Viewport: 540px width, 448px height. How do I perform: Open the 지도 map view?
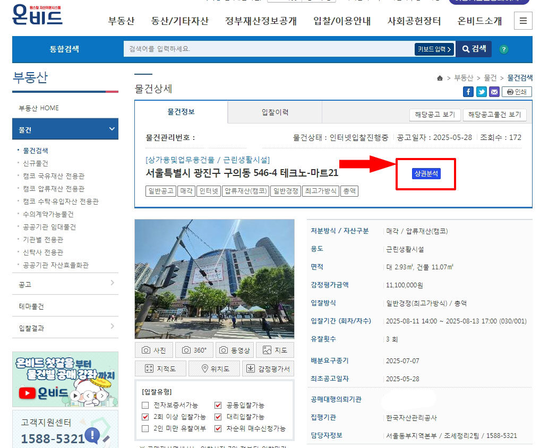tap(275, 350)
